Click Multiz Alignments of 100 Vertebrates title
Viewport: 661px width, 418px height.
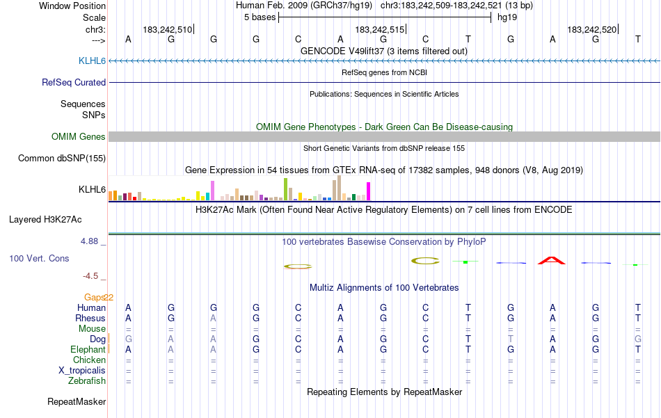tap(384, 288)
